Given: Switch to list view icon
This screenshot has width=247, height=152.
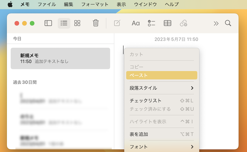Looking at the screenshot, I should [x=64, y=23].
